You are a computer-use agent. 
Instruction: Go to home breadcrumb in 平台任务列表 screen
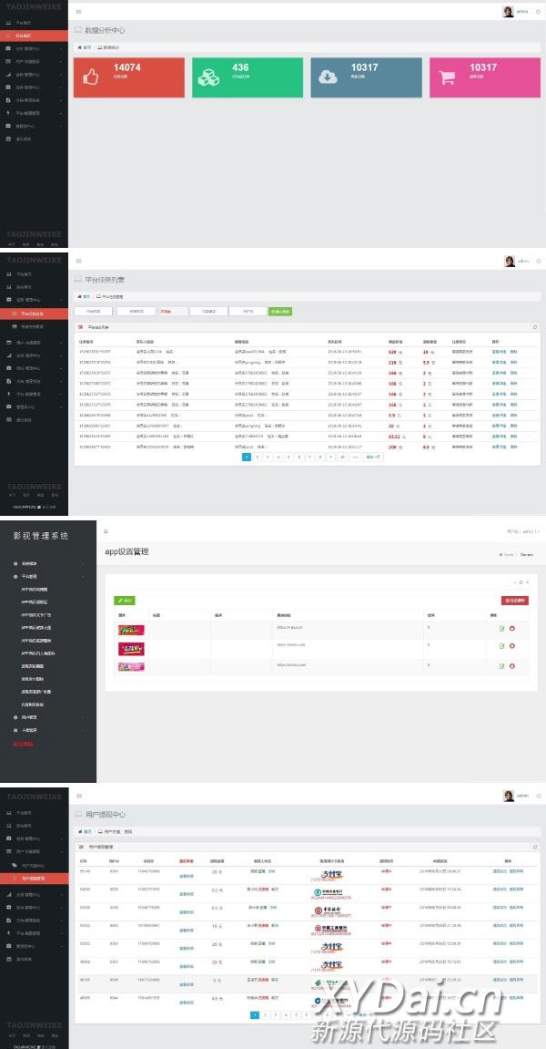coord(85,296)
